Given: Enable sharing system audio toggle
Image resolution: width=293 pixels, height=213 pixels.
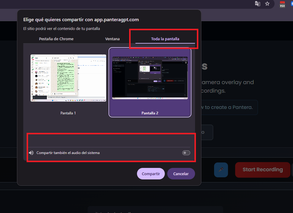Looking at the screenshot, I should (186, 153).
